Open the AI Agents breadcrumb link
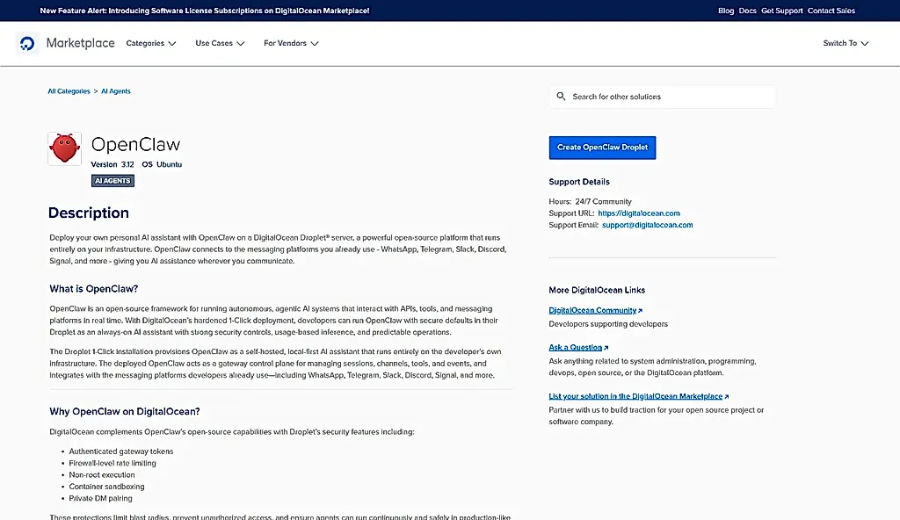Screen dimensions: 900x520 [x=116, y=91]
